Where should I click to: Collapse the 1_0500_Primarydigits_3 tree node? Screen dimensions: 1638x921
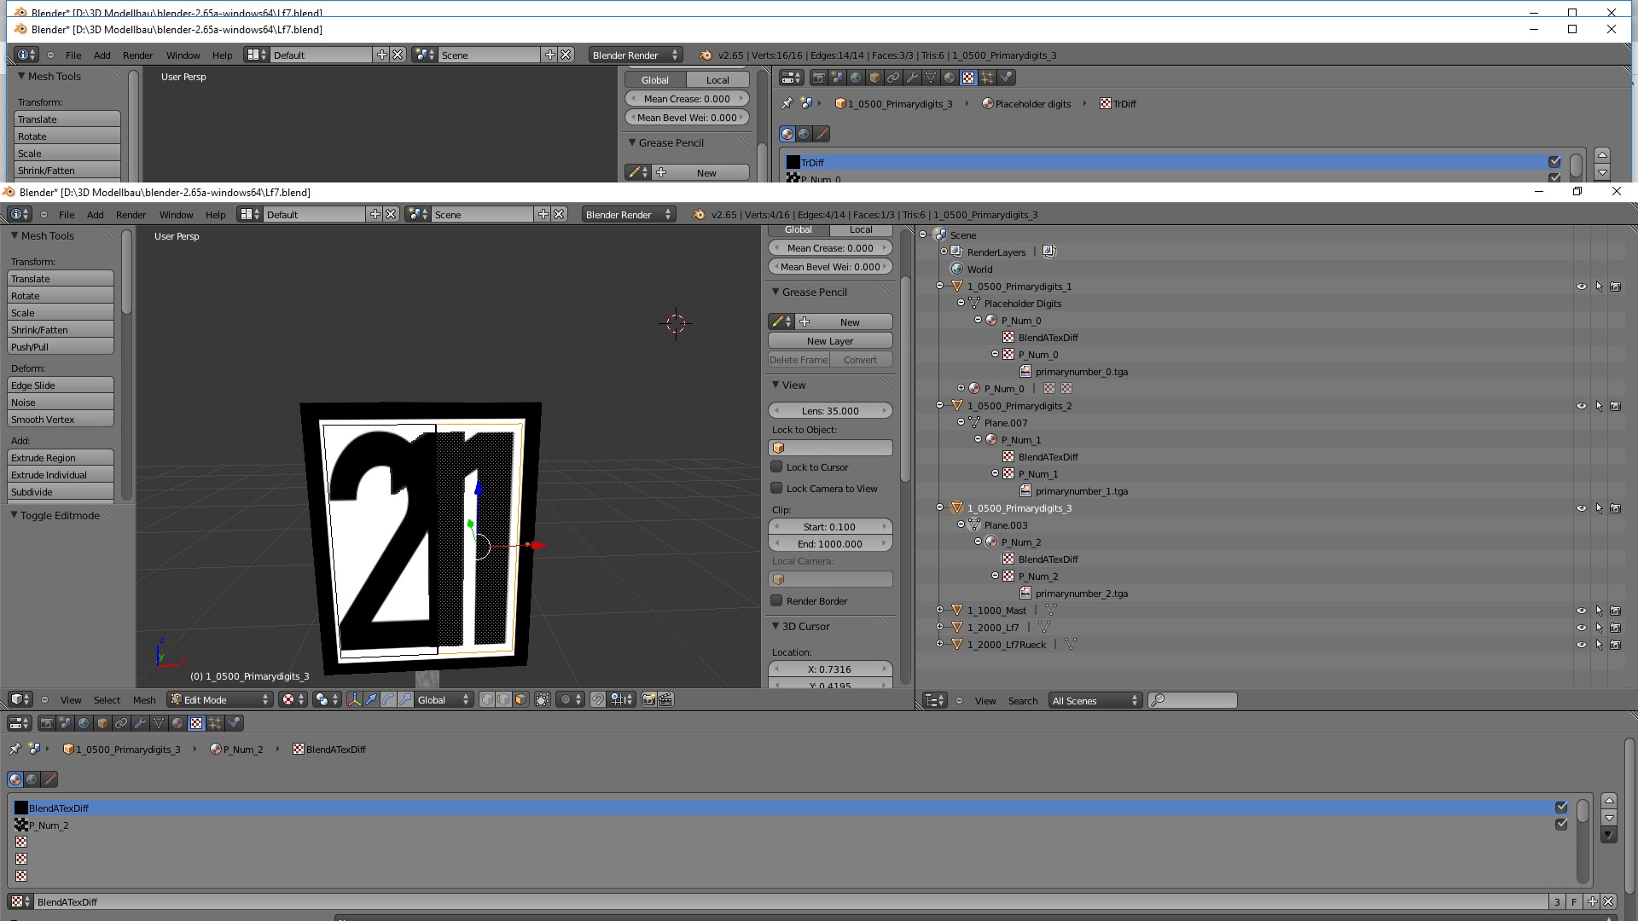[939, 508]
